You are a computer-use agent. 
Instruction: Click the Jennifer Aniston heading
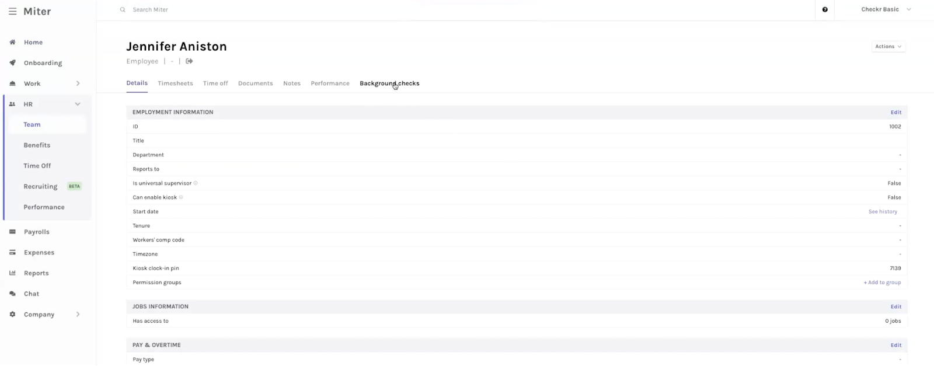(x=176, y=47)
